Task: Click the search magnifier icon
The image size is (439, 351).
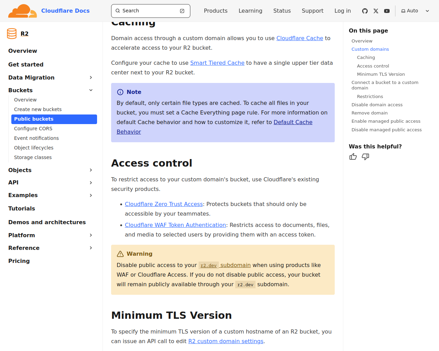Action: click(x=118, y=11)
